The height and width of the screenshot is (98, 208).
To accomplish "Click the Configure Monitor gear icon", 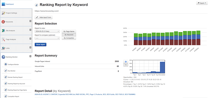I will [x=5, y=64].
